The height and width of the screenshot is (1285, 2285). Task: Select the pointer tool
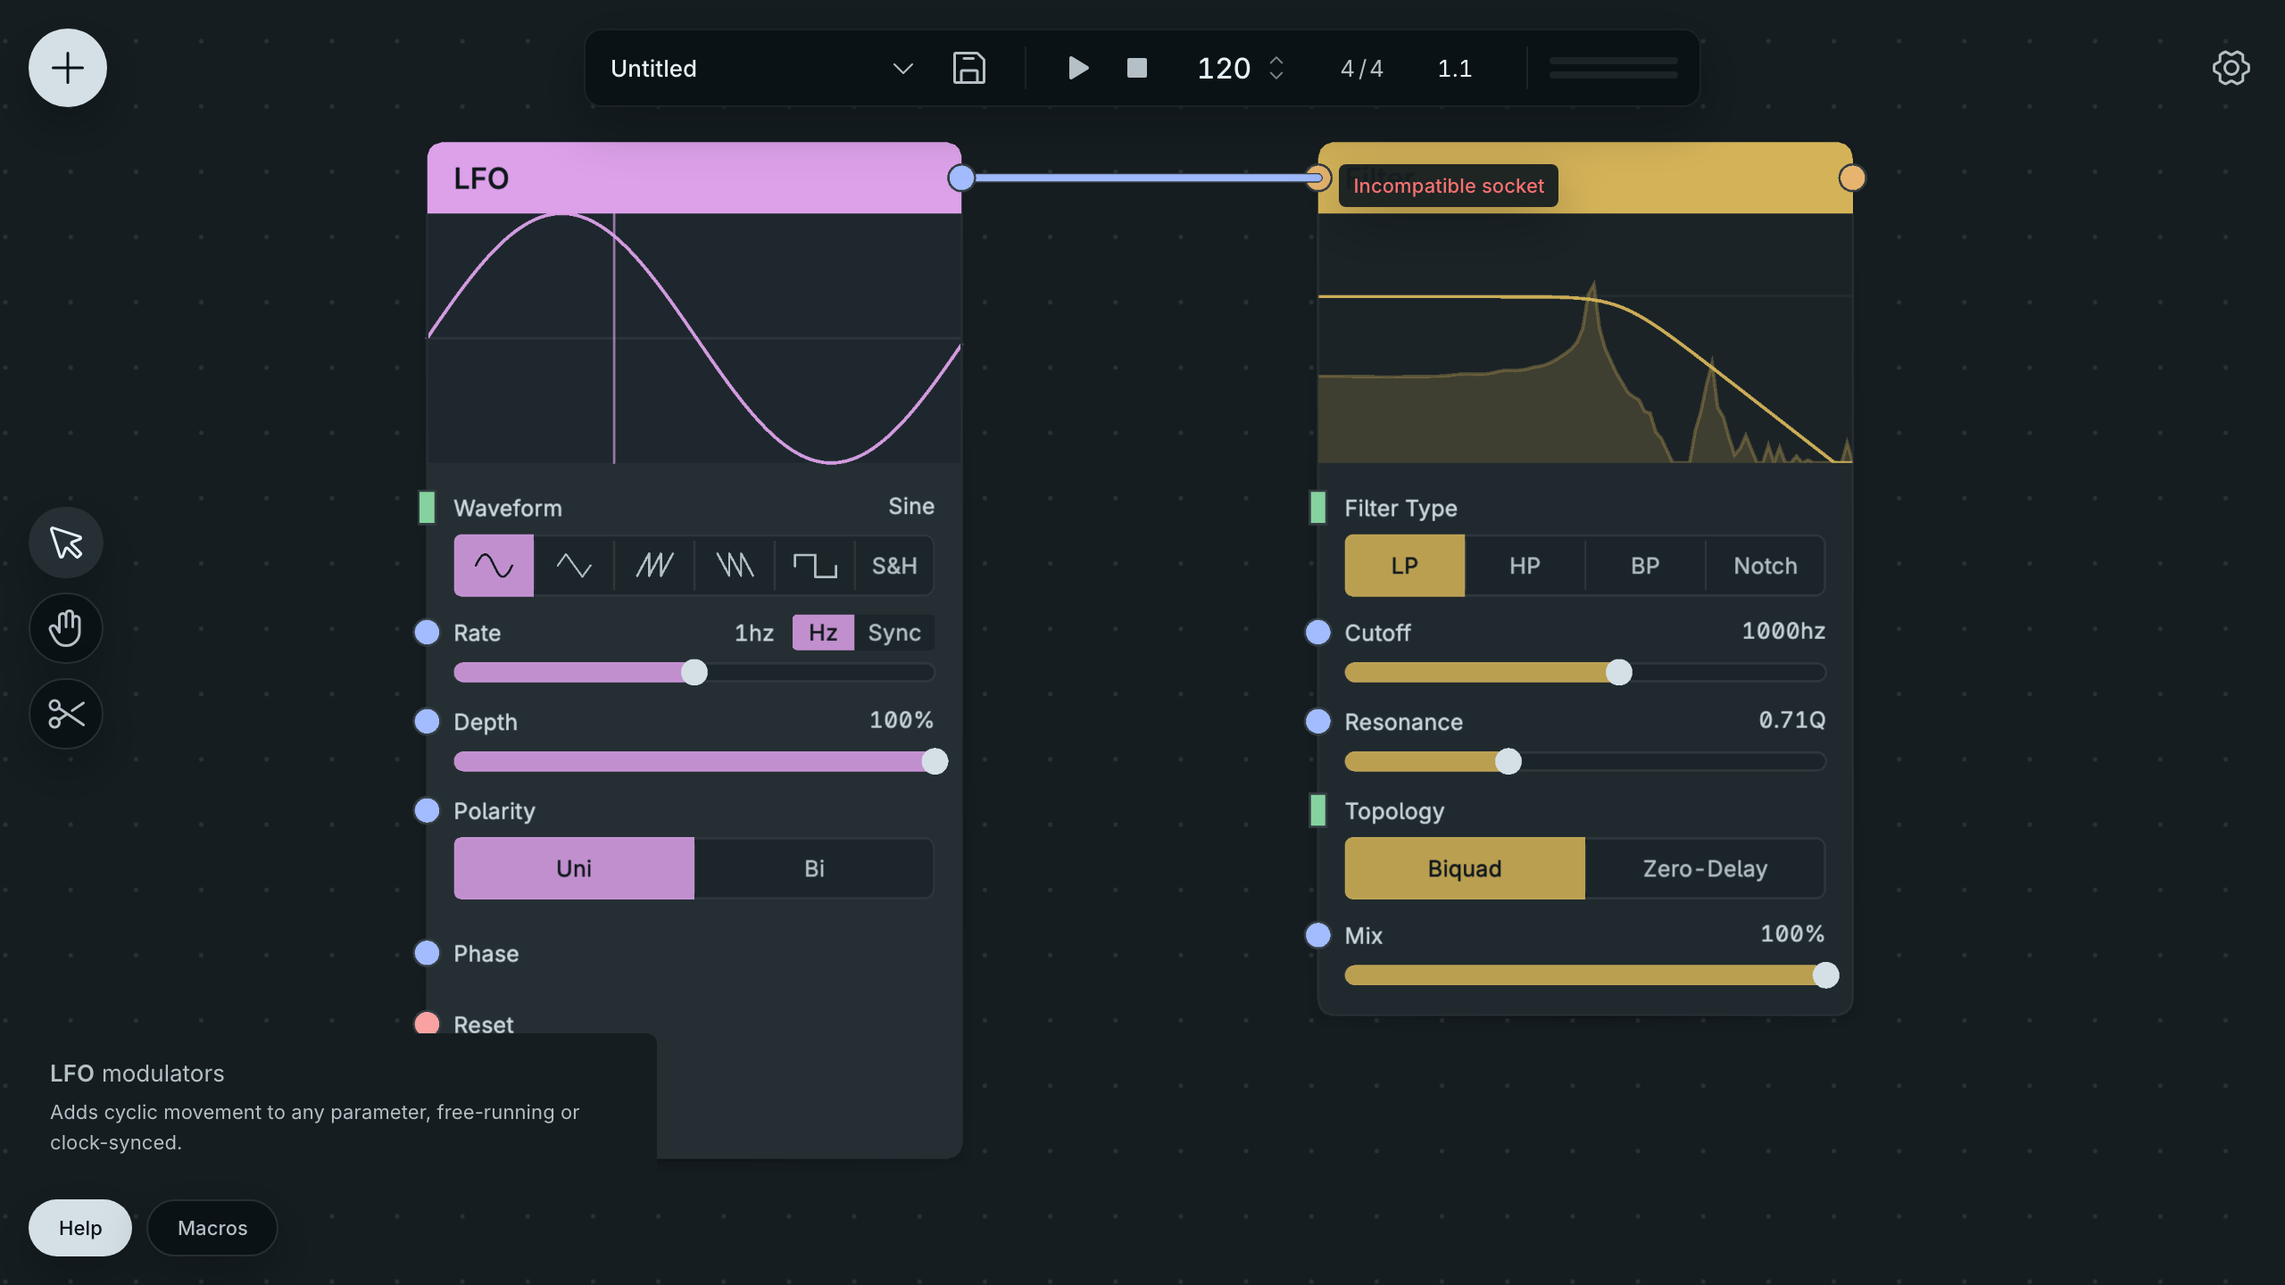(66, 543)
